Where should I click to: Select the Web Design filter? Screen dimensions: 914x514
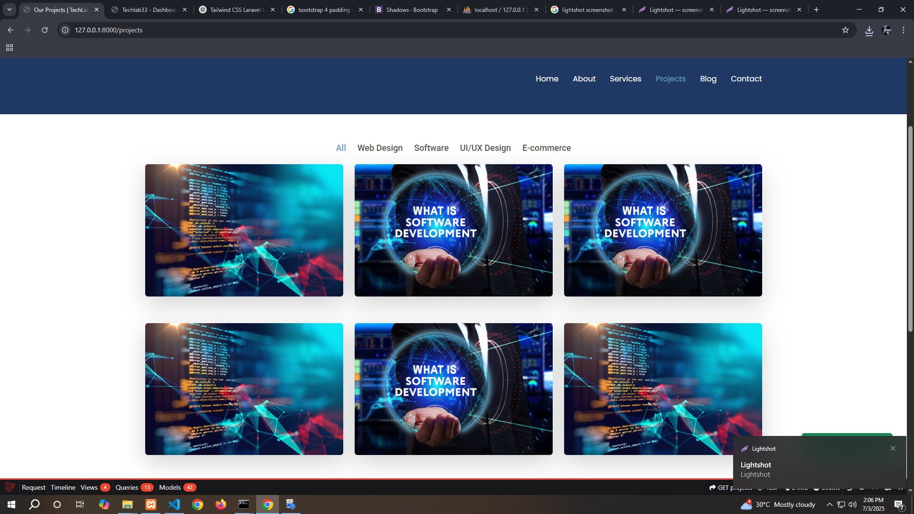click(x=380, y=148)
